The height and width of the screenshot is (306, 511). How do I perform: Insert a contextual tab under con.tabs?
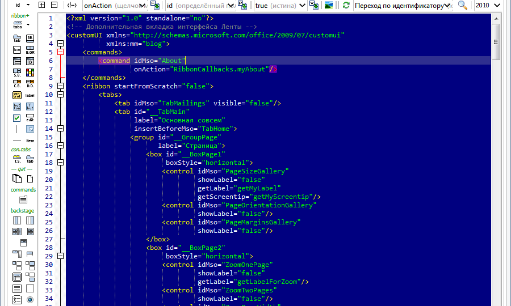30,159
